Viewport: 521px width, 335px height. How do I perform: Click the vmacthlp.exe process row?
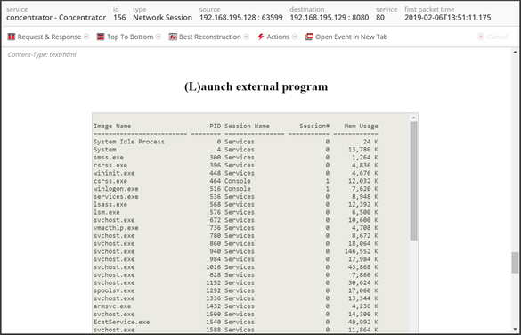pos(236,228)
